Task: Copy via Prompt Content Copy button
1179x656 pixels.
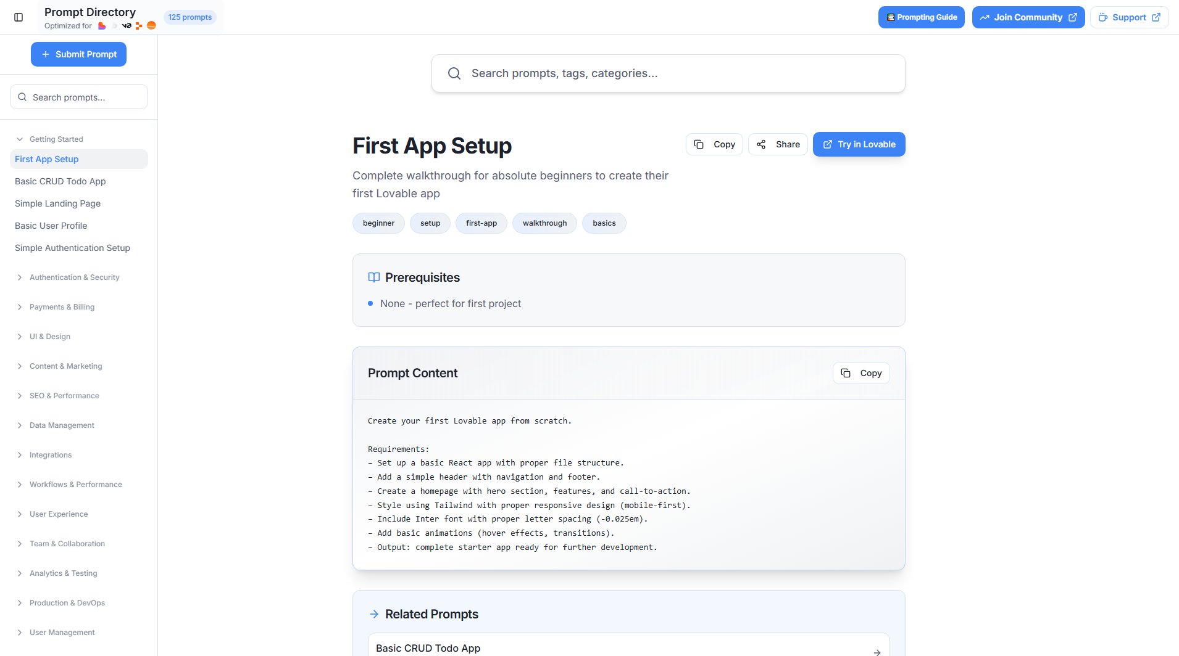Action: click(x=861, y=373)
